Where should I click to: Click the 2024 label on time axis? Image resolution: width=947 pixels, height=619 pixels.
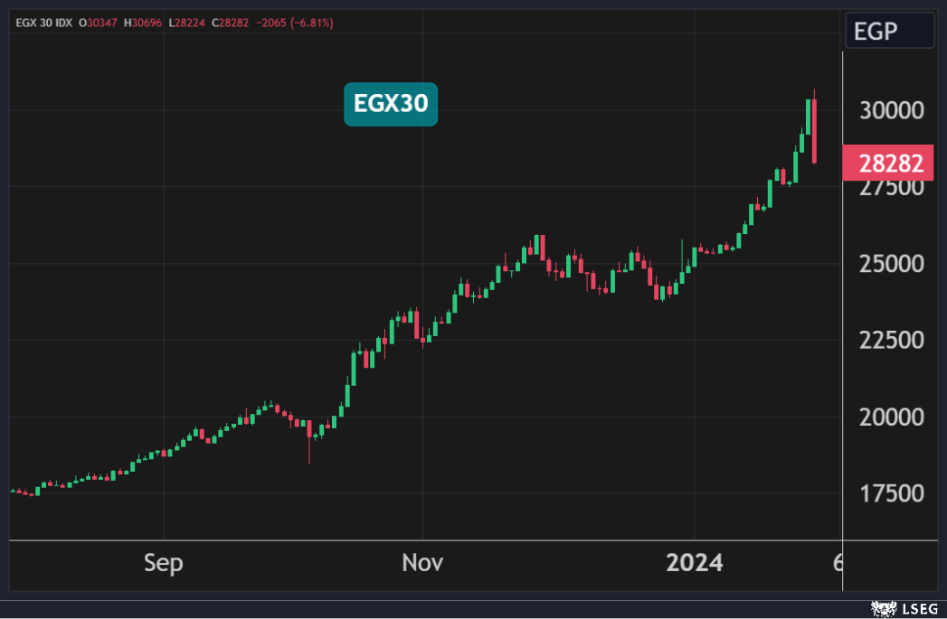click(x=694, y=564)
